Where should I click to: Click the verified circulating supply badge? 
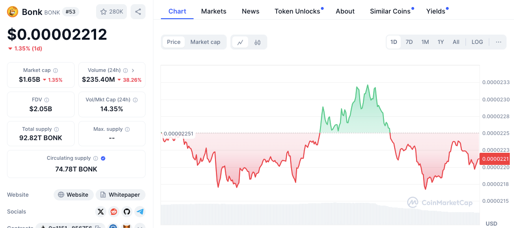[103, 158]
